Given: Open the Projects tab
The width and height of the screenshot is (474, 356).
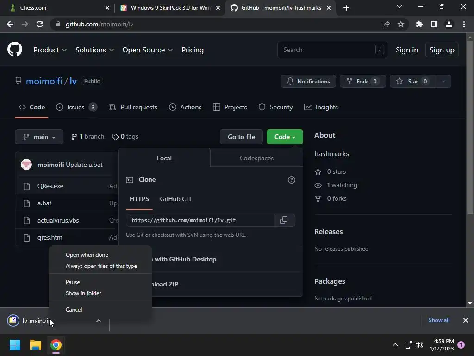Looking at the screenshot, I should [230, 107].
